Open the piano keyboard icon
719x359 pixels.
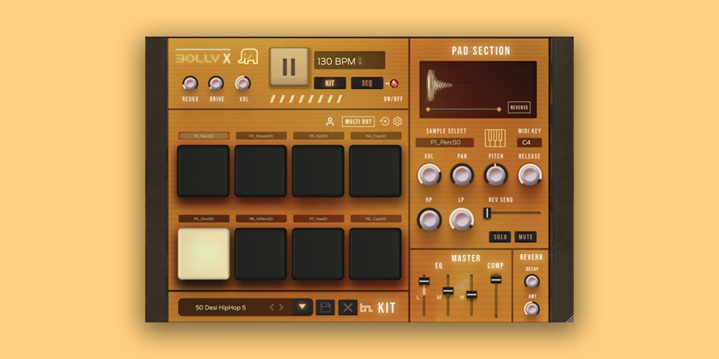point(495,138)
